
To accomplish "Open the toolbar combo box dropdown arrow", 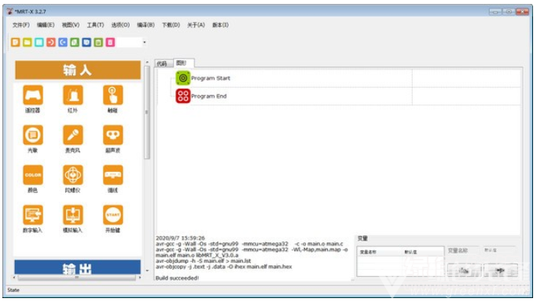I will click(144, 42).
